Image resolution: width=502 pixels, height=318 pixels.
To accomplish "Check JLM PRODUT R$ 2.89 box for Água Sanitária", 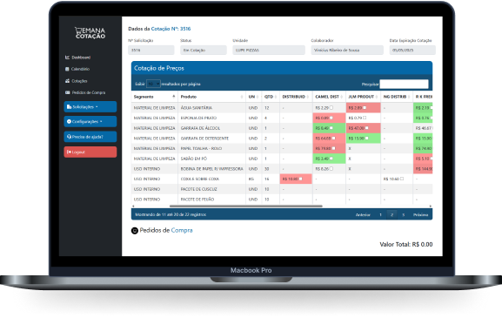I will (365, 108).
